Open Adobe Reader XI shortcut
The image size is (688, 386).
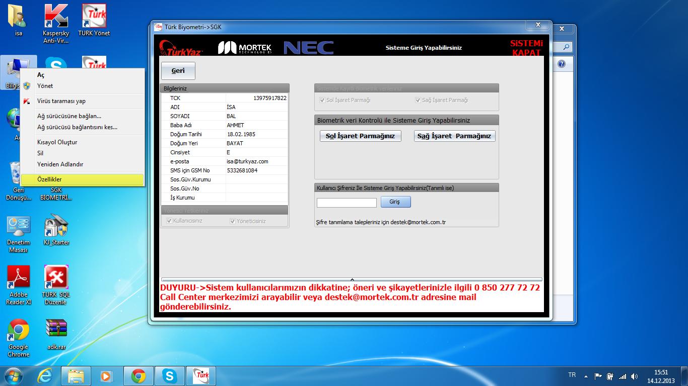pos(18,285)
